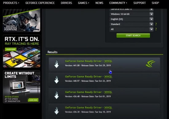Click LEARN MORE in the NVIDIA Studio banner
The width and height of the screenshot is (169, 119).
[33, 100]
